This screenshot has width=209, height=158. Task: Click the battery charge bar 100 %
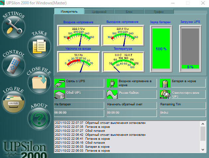point(161,49)
